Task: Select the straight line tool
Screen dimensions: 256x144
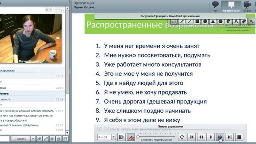Action: coord(190,22)
